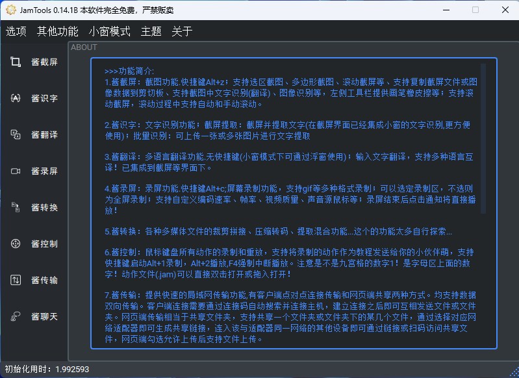Click the 酱转换 file convert icon

(16, 207)
